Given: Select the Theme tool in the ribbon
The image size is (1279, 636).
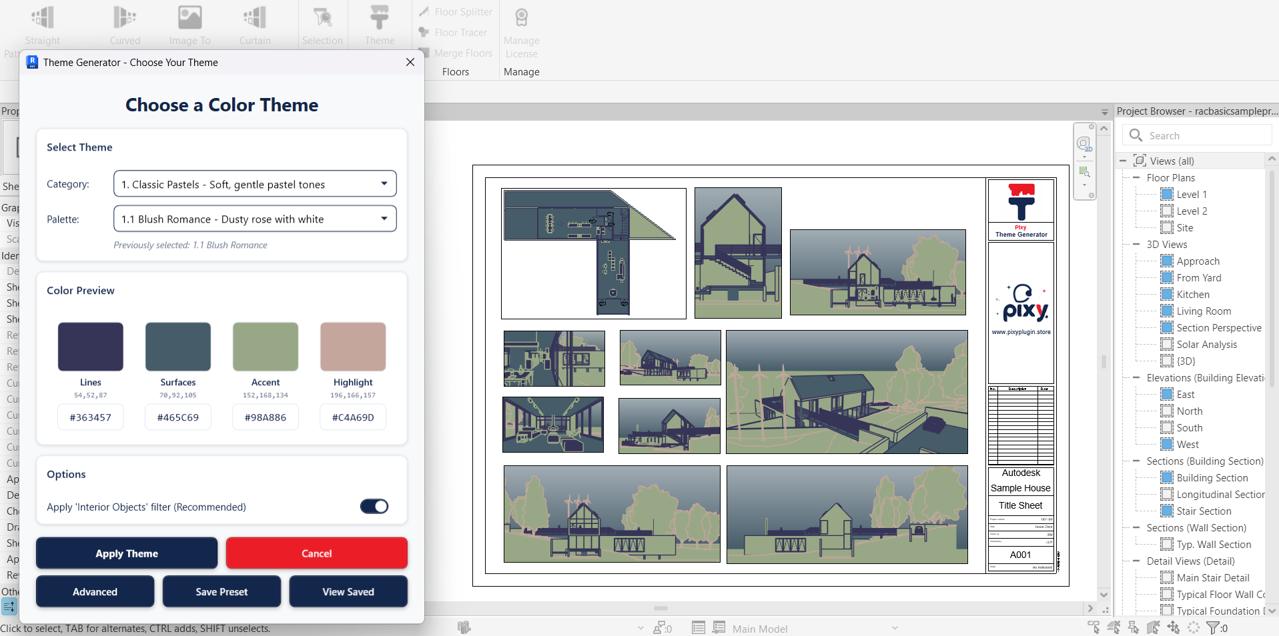Looking at the screenshot, I should (378, 25).
